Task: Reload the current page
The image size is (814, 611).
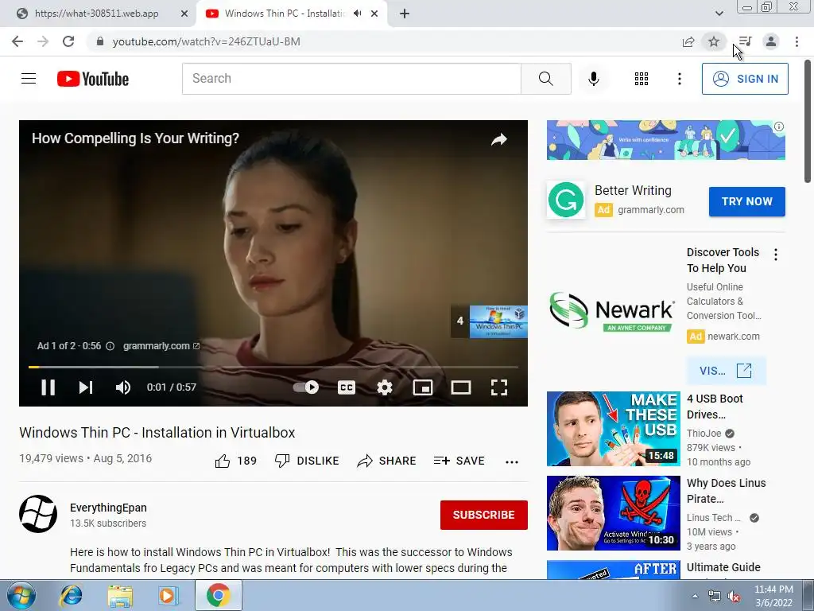Action: (x=68, y=41)
